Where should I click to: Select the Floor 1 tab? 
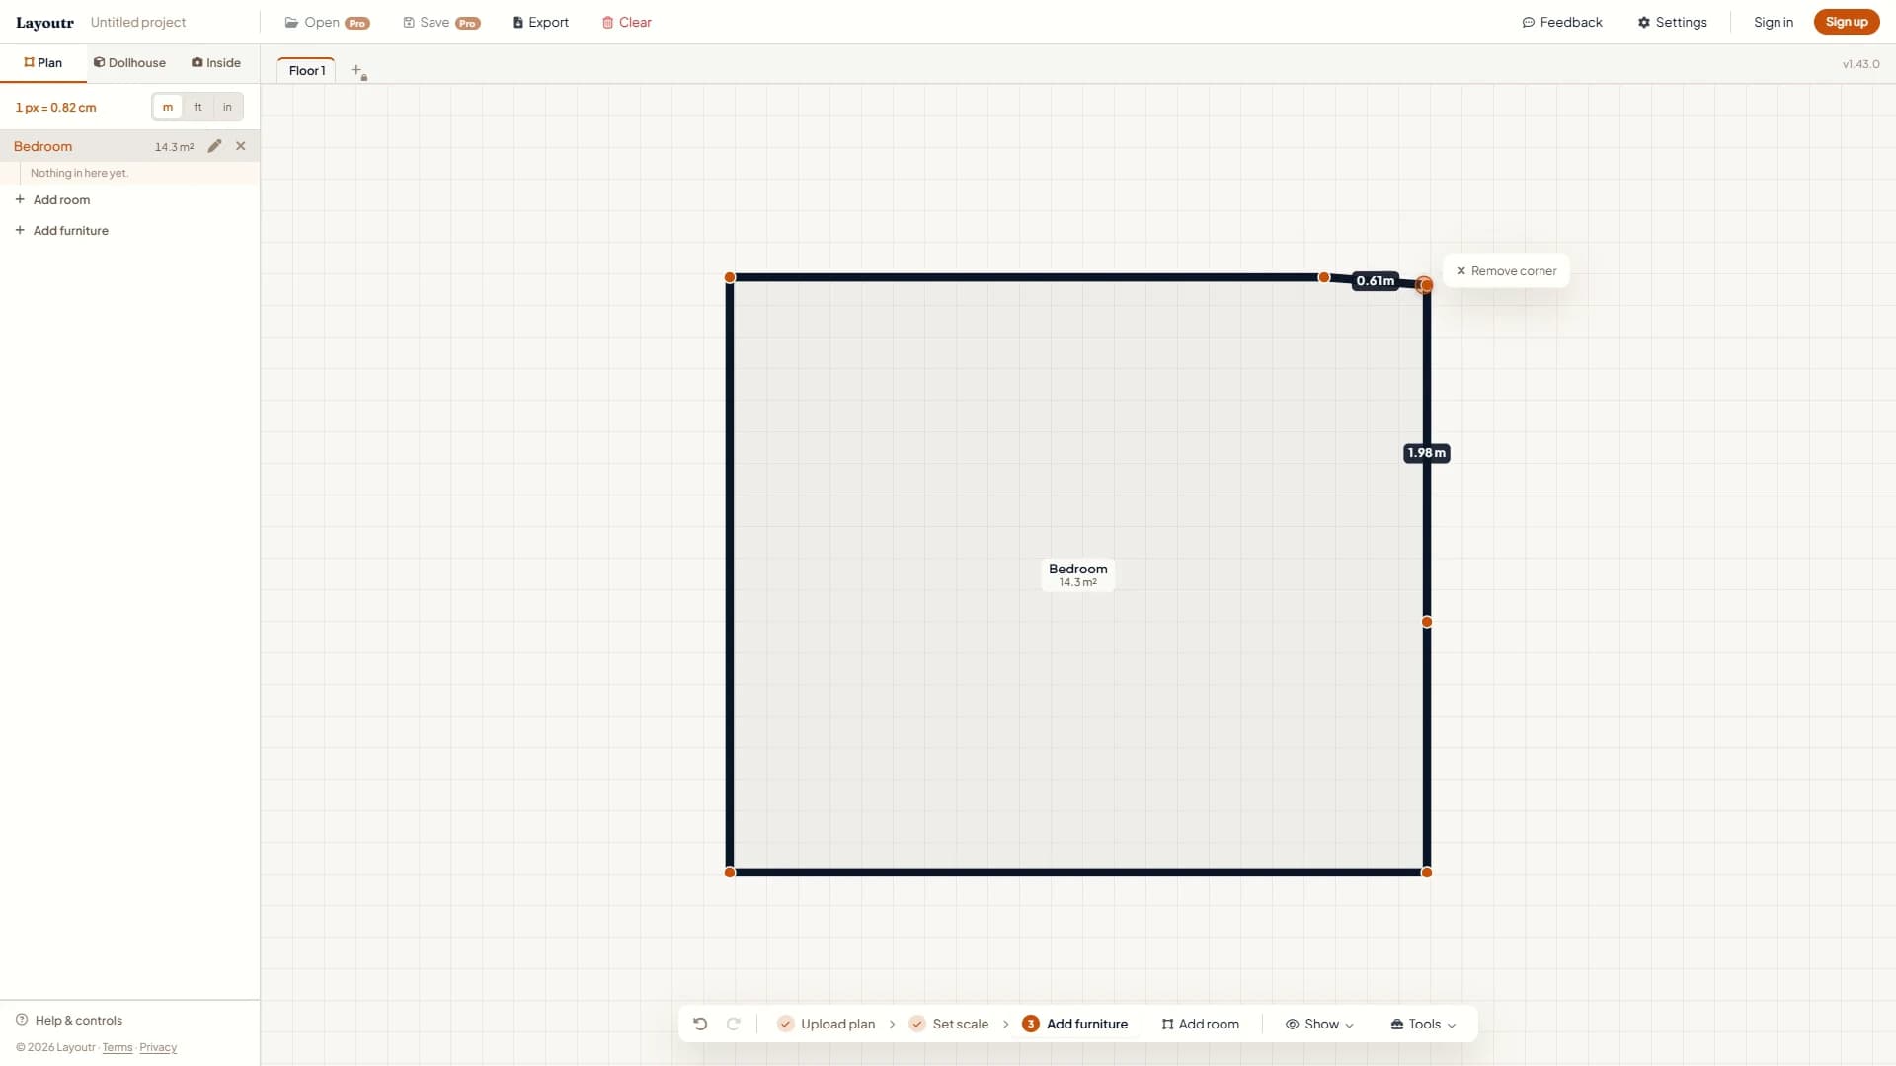[306, 70]
